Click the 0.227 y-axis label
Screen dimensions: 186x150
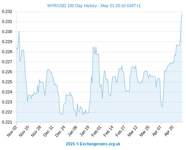7,62
